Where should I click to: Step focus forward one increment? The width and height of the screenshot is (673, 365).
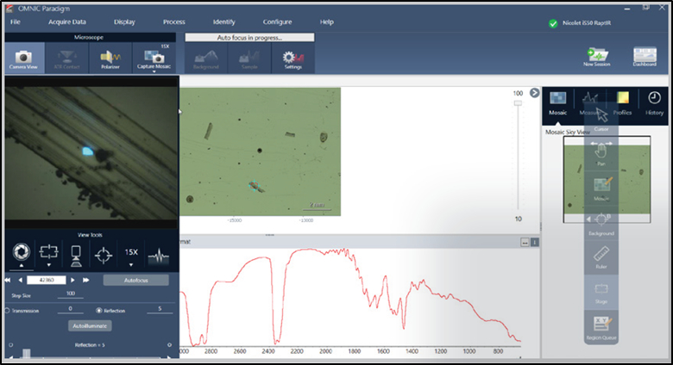[72, 280]
